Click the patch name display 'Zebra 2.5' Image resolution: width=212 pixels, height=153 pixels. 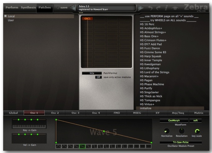106,8
